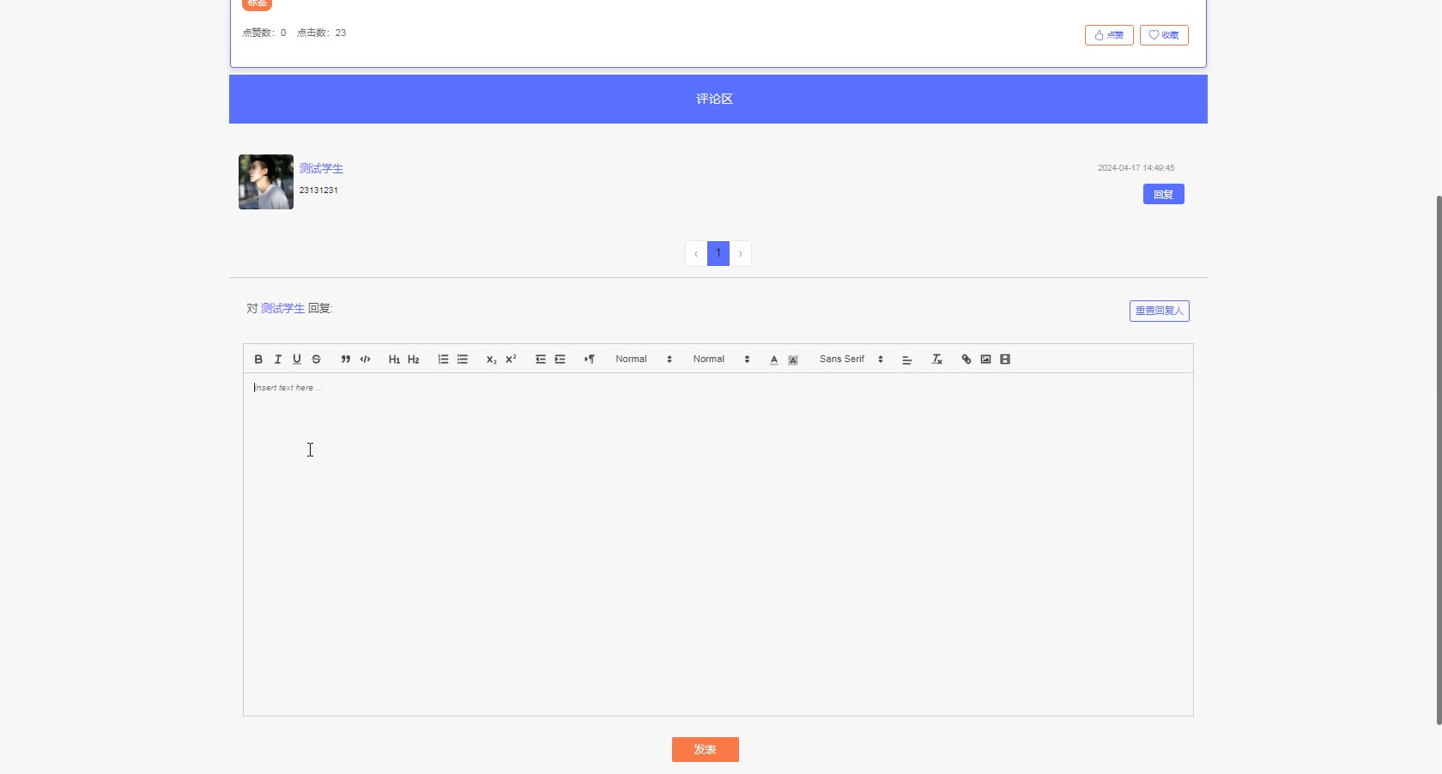Apply Heading 1 style
Viewport: 1442px width, 774px height.
click(394, 360)
